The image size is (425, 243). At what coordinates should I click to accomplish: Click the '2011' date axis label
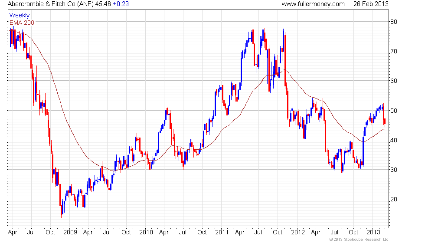222,233
